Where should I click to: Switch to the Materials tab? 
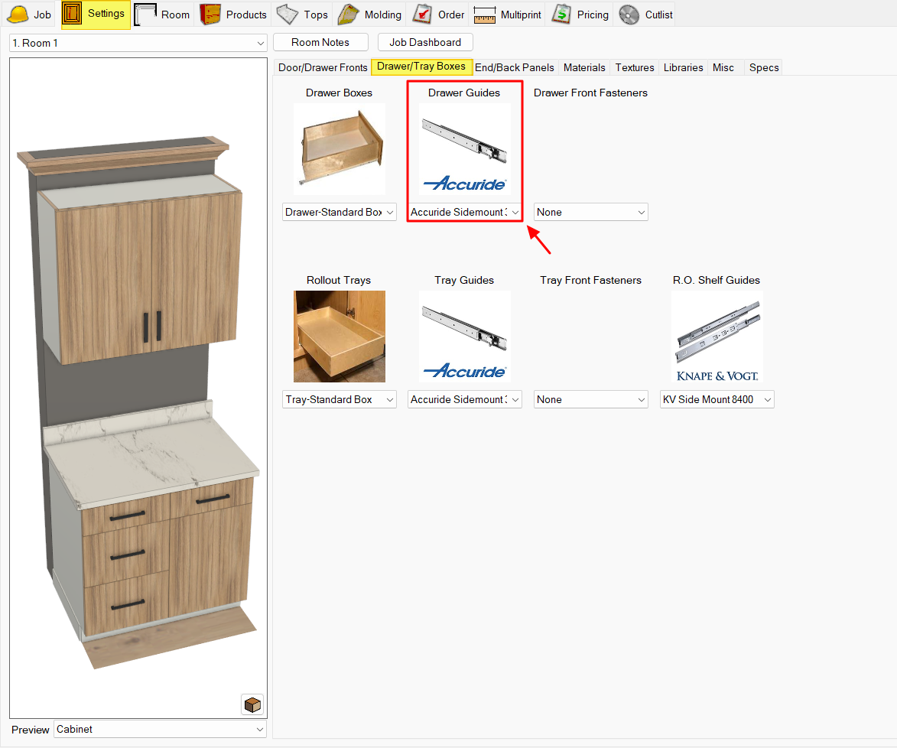[584, 67]
